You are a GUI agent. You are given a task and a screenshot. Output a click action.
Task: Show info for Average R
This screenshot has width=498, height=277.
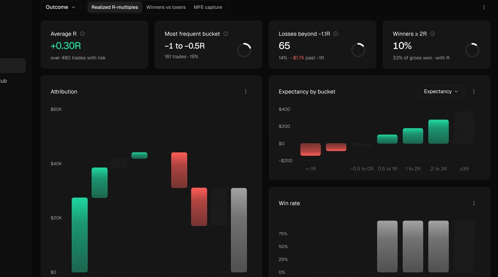tap(82, 34)
